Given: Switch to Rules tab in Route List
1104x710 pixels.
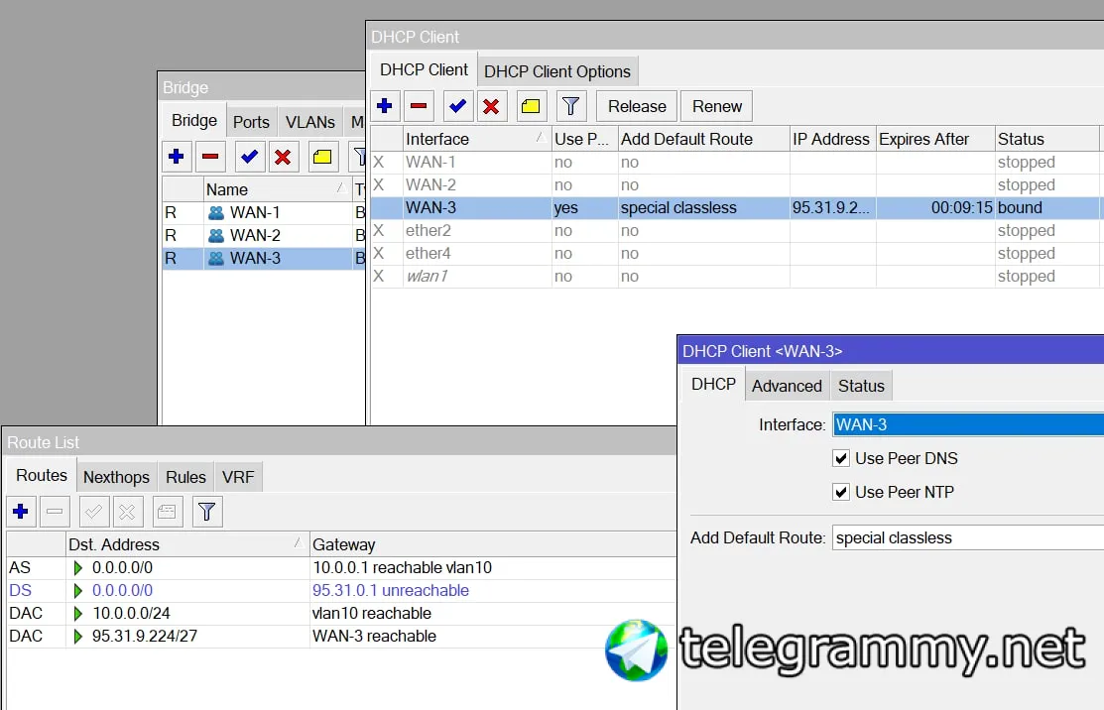Looking at the screenshot, I should tap(185, 477).
